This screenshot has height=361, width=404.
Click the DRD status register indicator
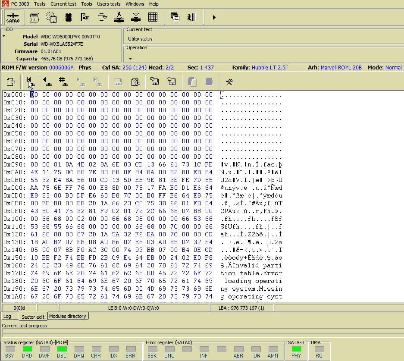pos(27,349)
